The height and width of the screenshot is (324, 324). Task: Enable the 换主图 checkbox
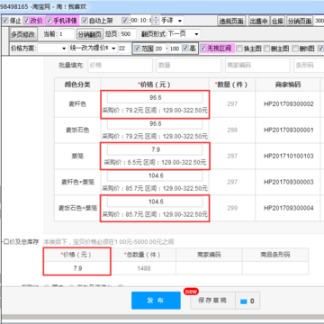click(x=239, y=49)
